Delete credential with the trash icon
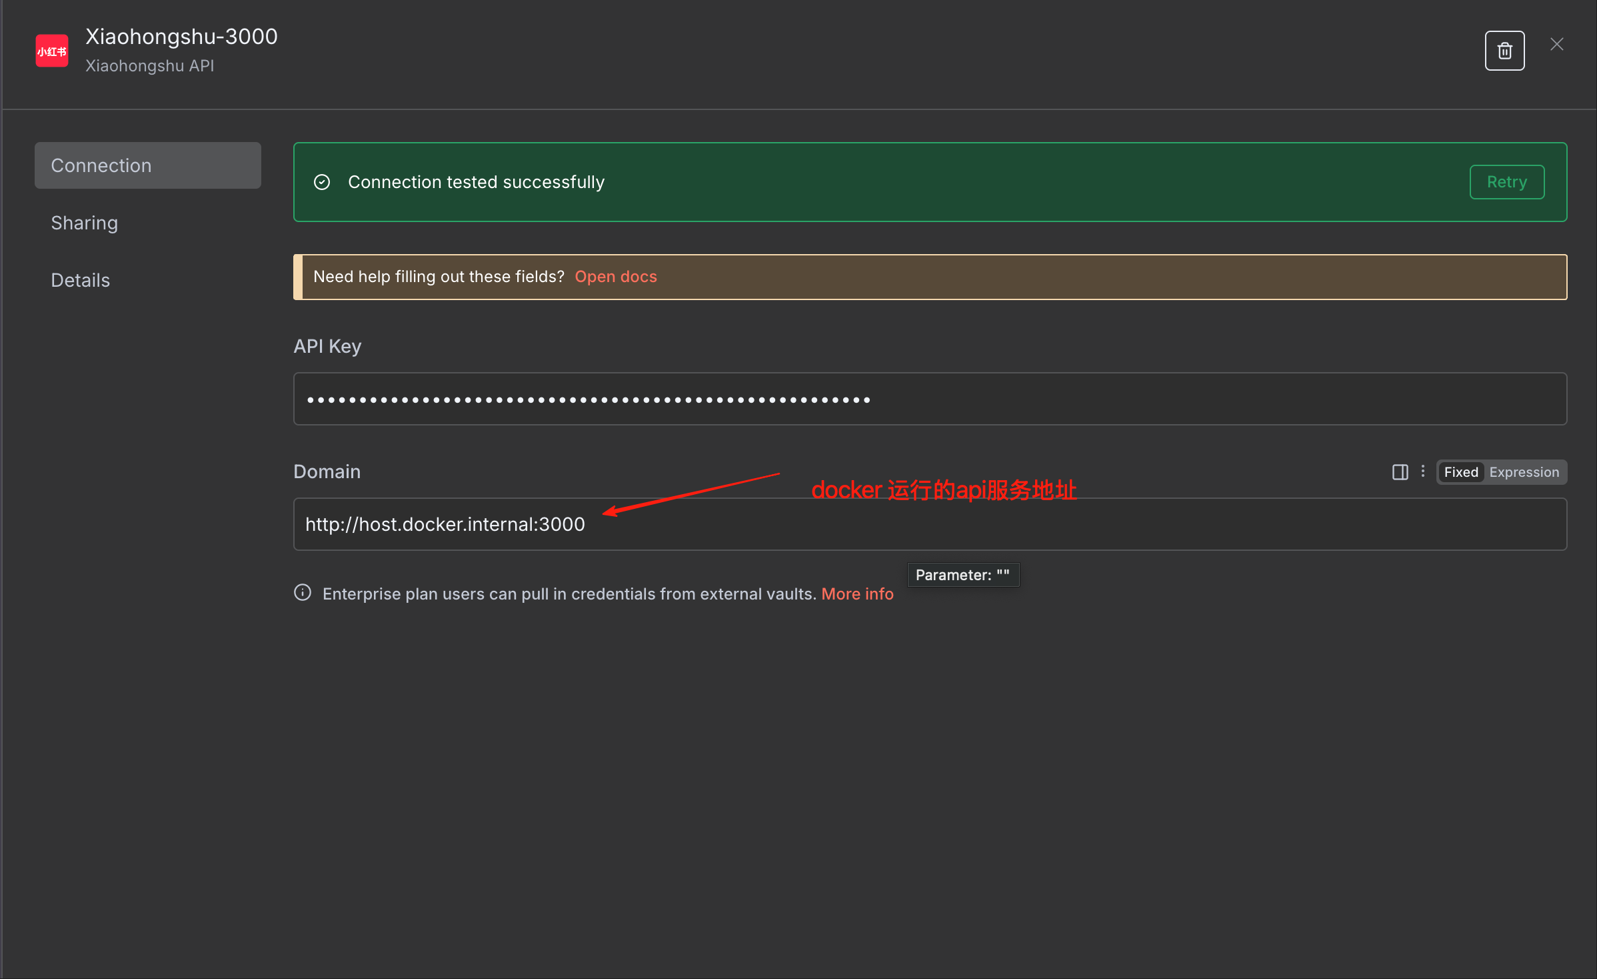The height and width of the screenshot is (979, 1597). click(x=1504, y=51)
